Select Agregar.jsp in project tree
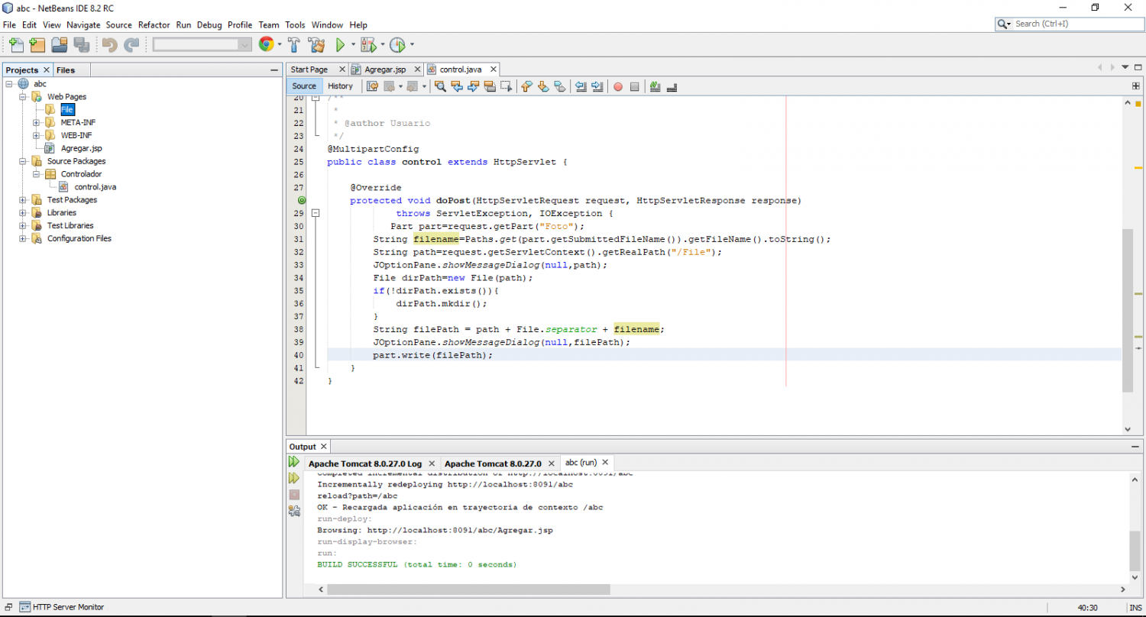This screenshot has height=617, width=1146. click(82, 148)
